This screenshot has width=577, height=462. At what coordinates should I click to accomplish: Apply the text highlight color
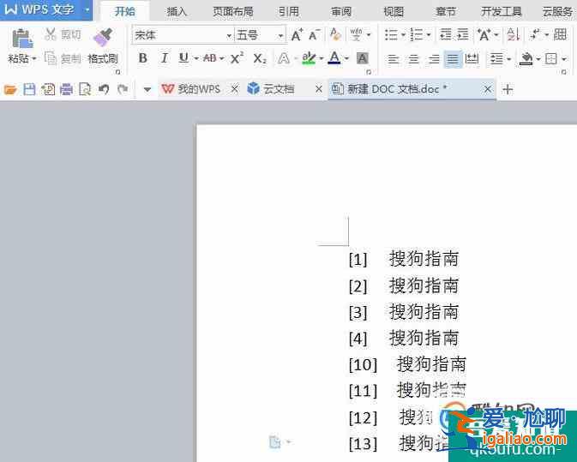tap(309, 58)
